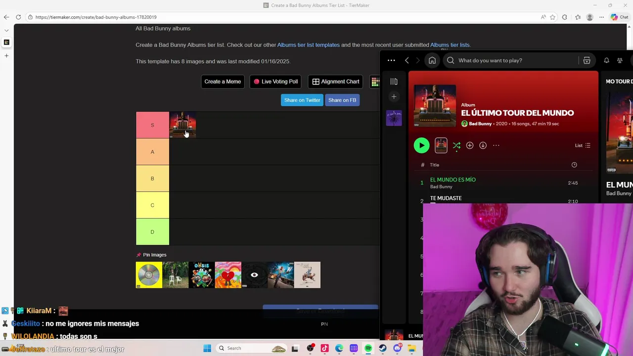The width and height of the screenshot is (633, 356).
Task: Open the purple playlist thumbnail in Spotify sidebar
Action: click(394, 118)
